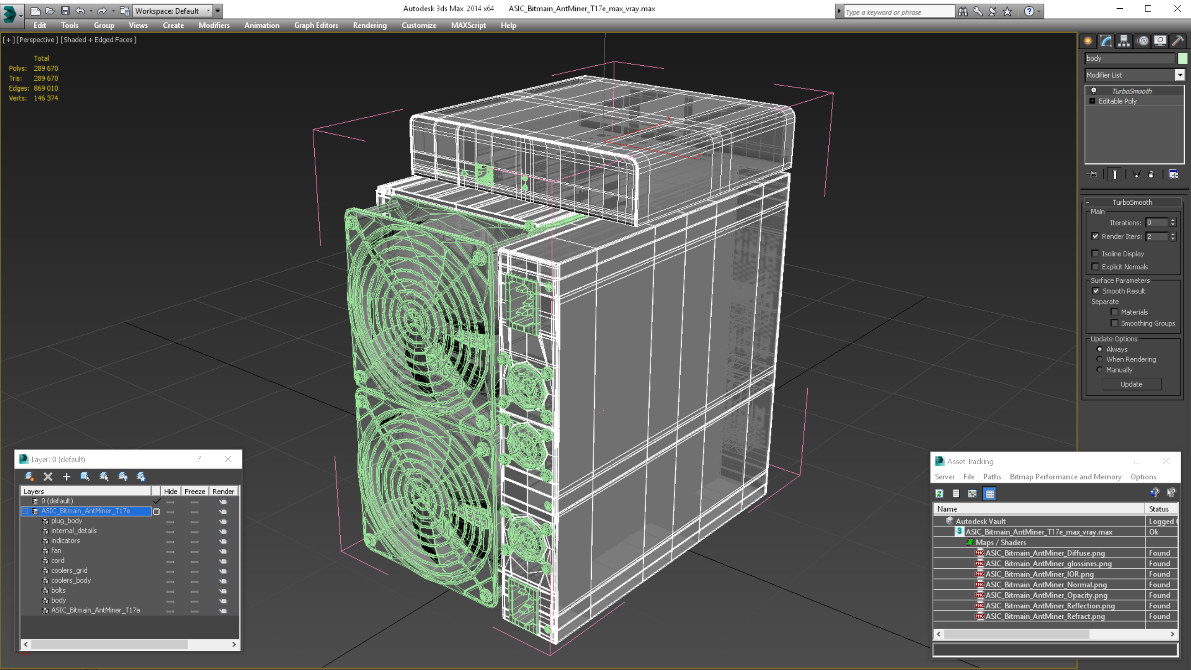Click the body object name field

[1129, 58]
